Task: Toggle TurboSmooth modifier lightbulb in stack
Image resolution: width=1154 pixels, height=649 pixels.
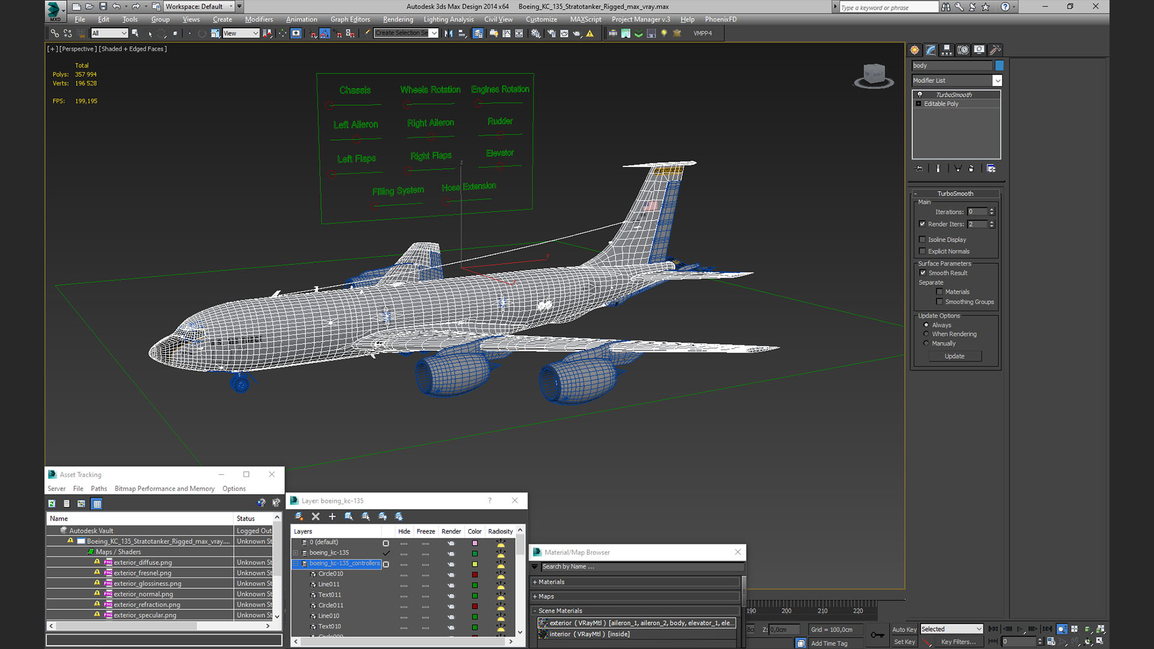Action: pyautogui.click(x=920, y=94)
